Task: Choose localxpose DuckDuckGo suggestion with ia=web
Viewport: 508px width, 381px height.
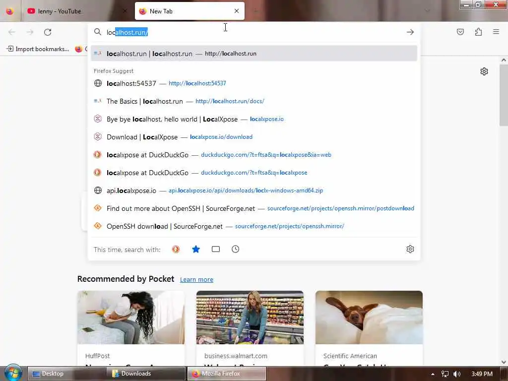Action: (x=254, y=155)
